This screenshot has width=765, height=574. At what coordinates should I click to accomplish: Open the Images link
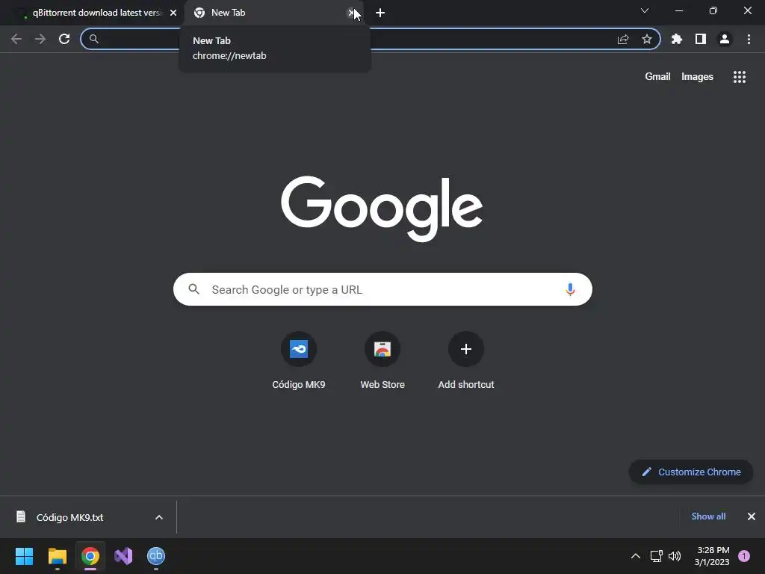click(697, 77)
